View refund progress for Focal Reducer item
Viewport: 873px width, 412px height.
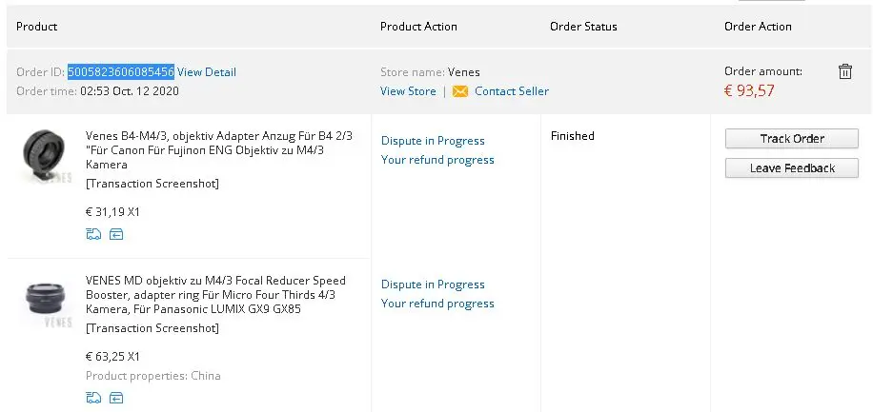tap(437, 304)
